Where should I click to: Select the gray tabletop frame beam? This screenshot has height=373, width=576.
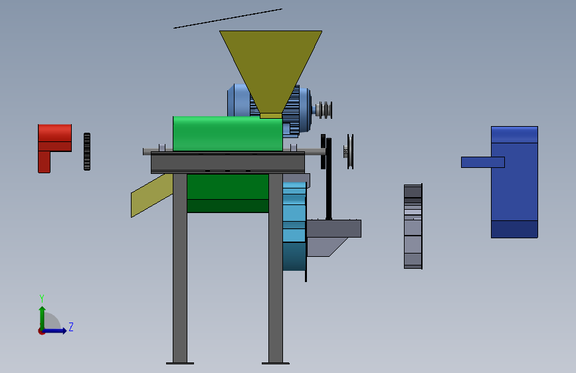click(x=228, y=162)
